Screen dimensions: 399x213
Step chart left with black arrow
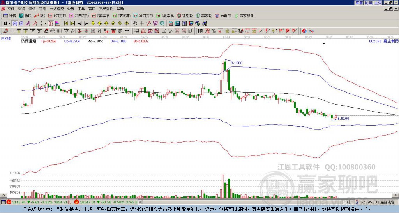[79, 24]
